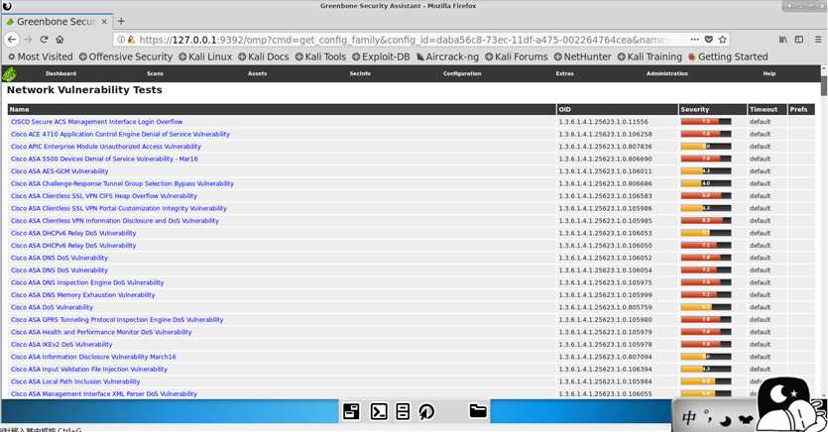Click the stacked panels icon in the taskbar
This screenshot has width=828, height=432.
coord(403,411)
